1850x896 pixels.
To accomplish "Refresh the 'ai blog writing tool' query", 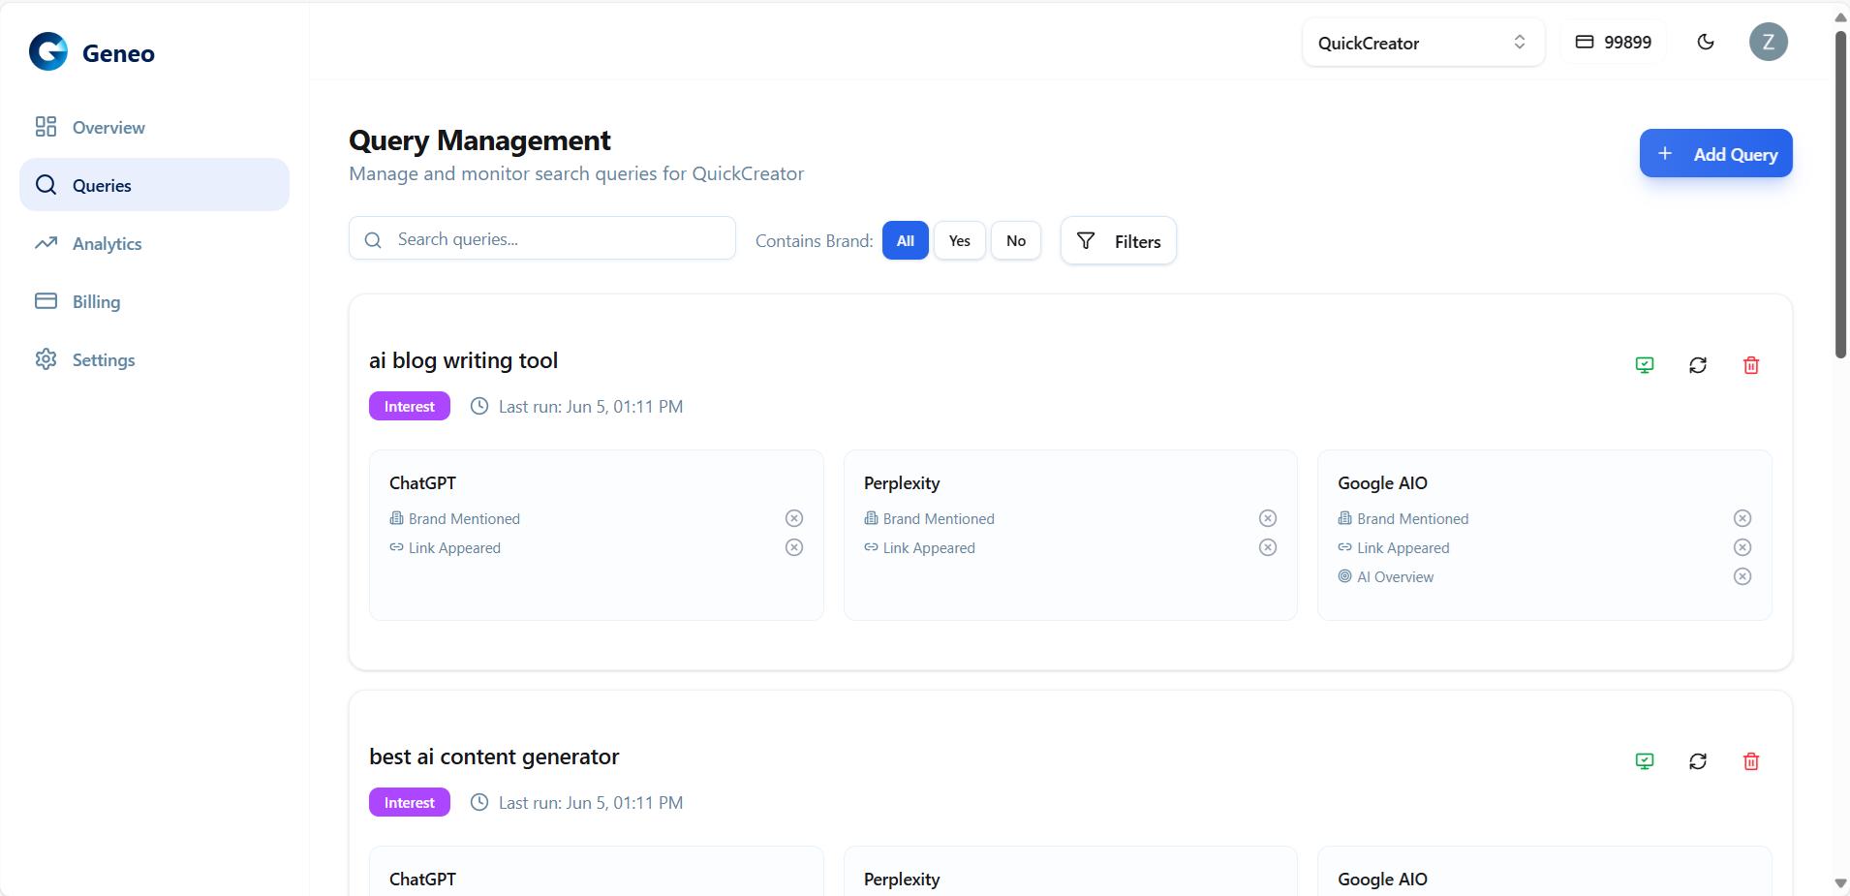I will [1697, 365].
